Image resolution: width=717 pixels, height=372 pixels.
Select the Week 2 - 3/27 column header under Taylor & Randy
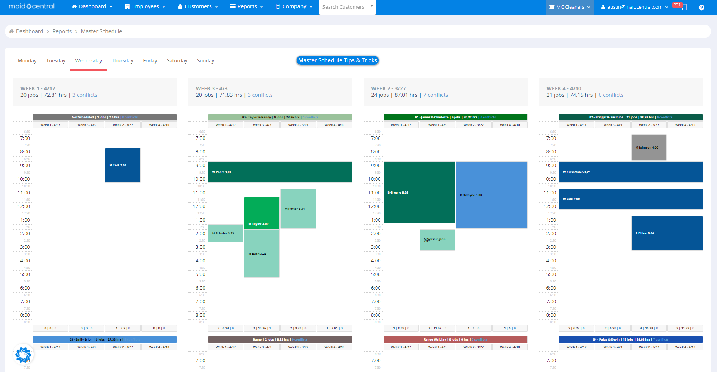point(298,124)
